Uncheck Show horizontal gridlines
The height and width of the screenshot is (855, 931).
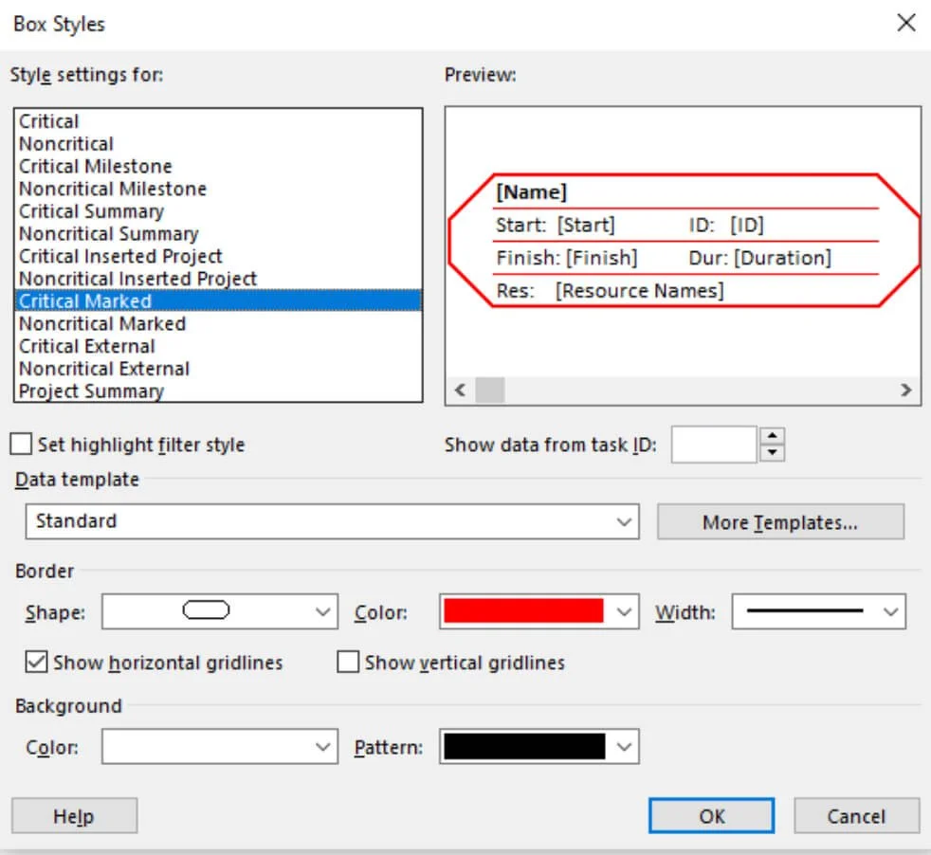(36, 662)
